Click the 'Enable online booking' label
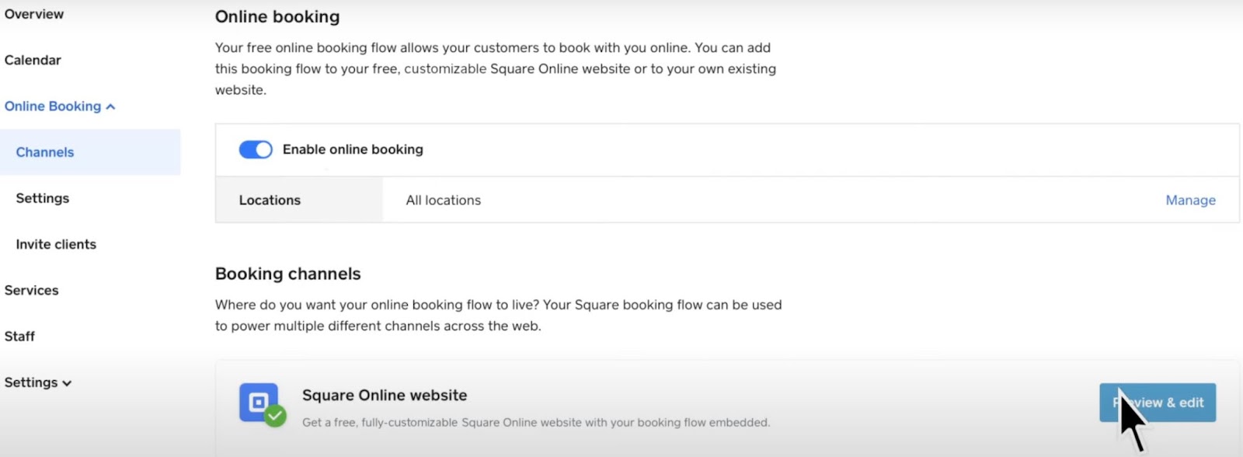Screen dimensions: 1243x457 click(353, 149)
